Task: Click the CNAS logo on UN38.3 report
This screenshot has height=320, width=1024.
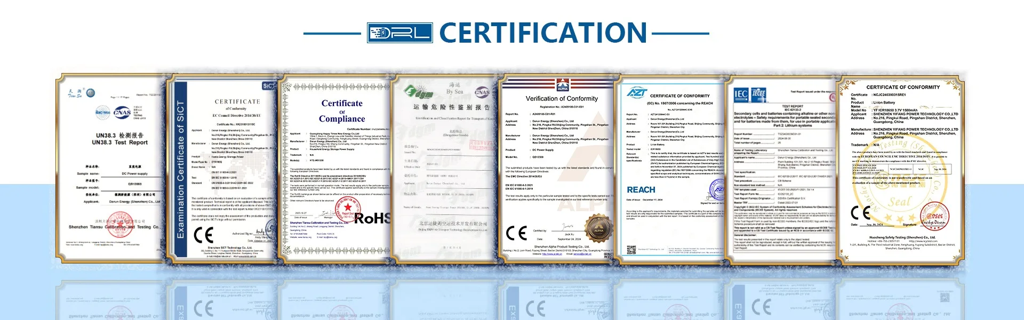Action: [122, 113]
